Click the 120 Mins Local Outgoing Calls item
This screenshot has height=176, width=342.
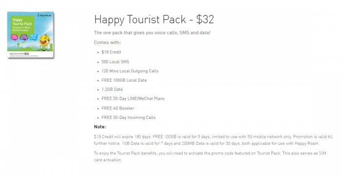pos(130,71)
